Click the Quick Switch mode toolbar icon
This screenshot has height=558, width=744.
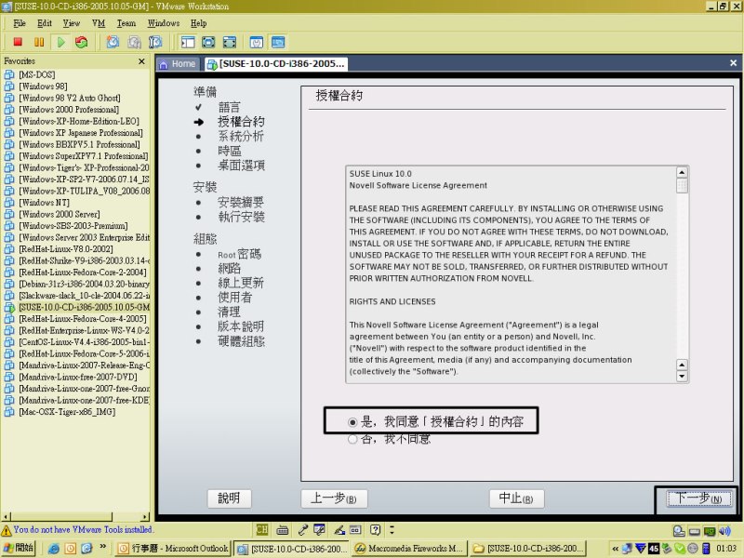pyautogui.click(x=230, y=42)
